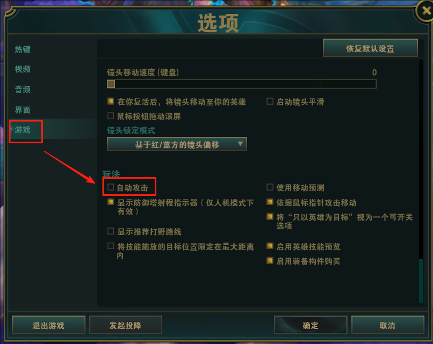Switch to the 视频 tab

coord(23,69)
